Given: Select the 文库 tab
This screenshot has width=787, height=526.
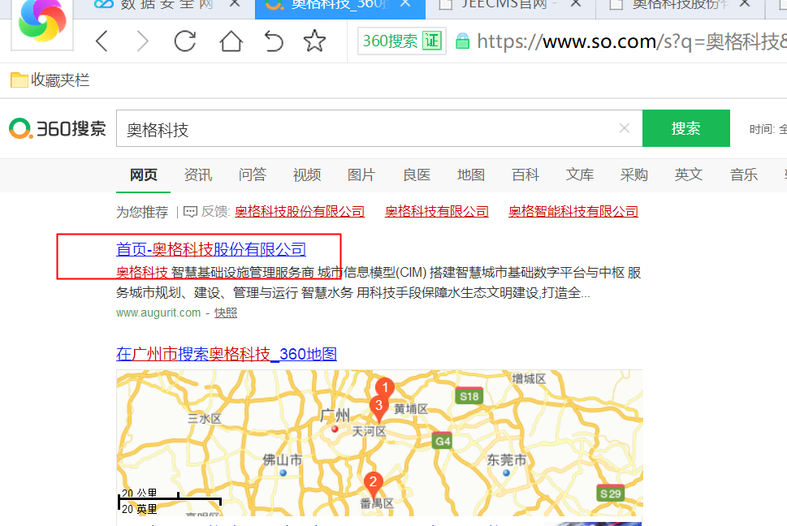Looking at the screenshot, I should pyautogui.click(x=580, y=175).
